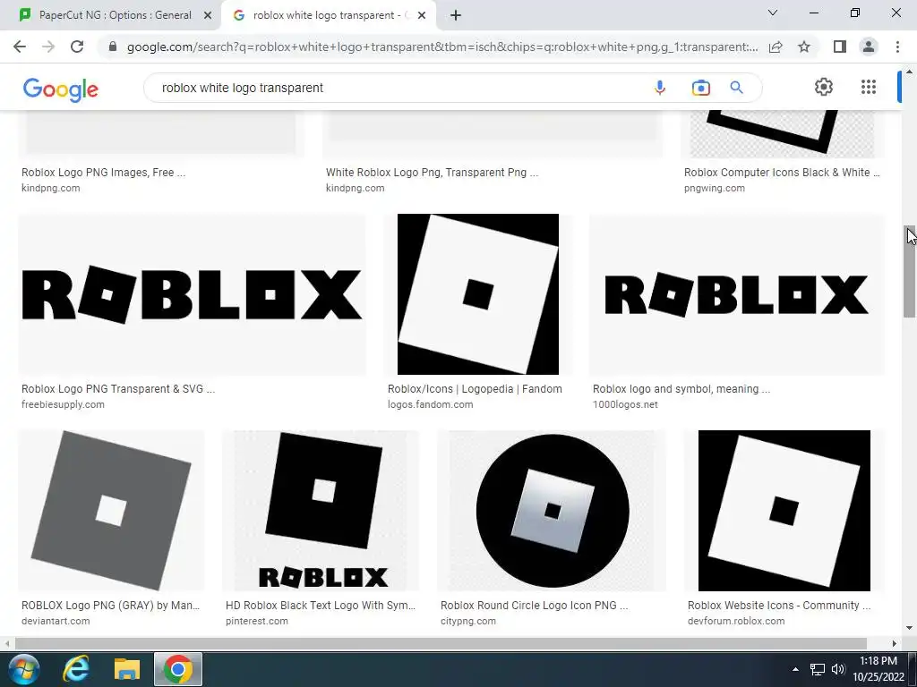Viewport: 917px width, 687px height.
Task: Open the taskbar clock and date
Action: (x=878, y=669)
